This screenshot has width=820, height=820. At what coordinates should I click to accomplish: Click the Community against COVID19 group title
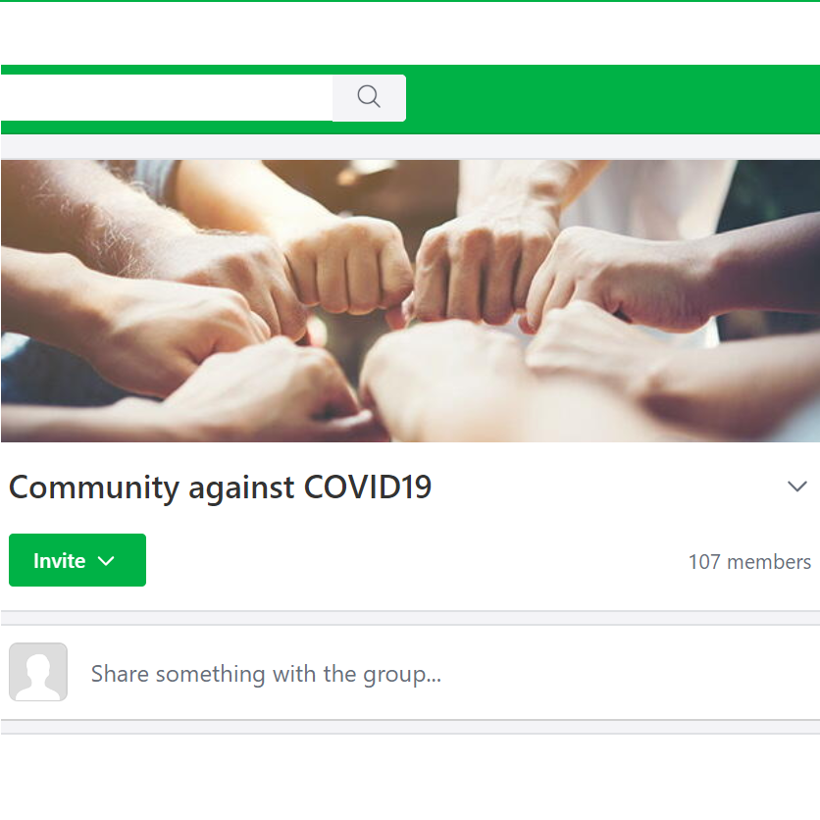(x=220, y=487)
